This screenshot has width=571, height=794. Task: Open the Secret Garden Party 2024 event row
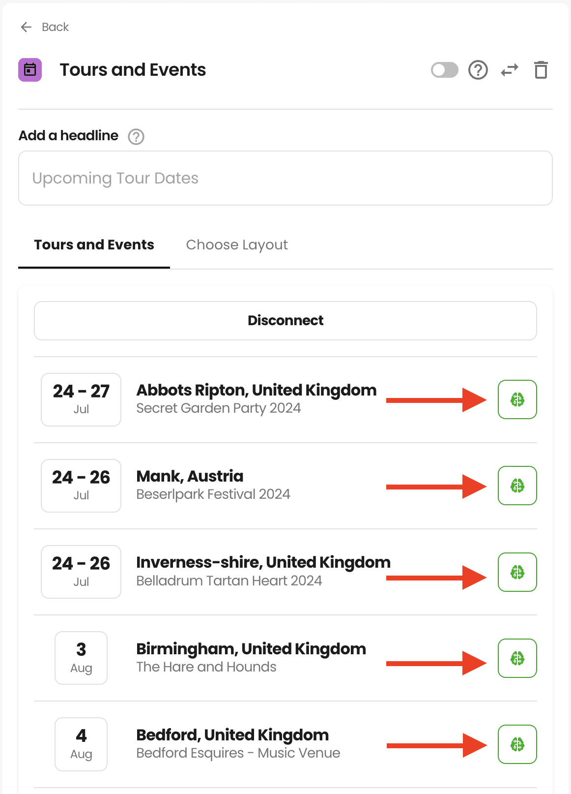(285, 399)
